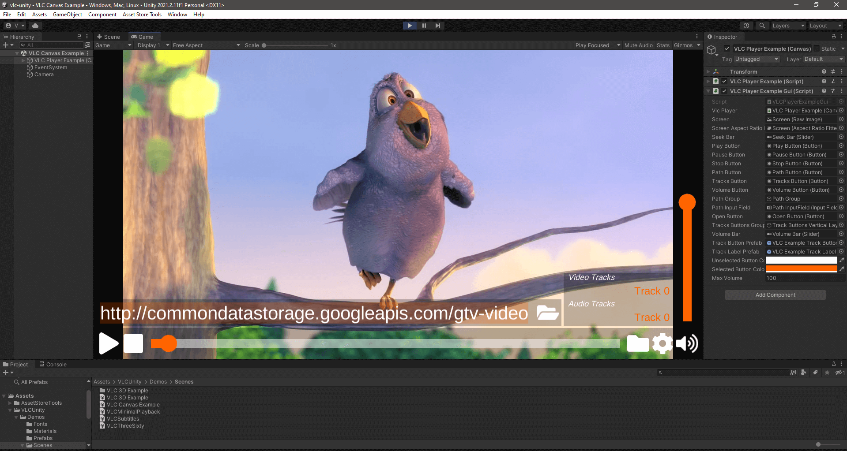Toggle hidden packages visibility icon in Project
Viewport: 847px width, 451px height.
(x=839, y=373)
